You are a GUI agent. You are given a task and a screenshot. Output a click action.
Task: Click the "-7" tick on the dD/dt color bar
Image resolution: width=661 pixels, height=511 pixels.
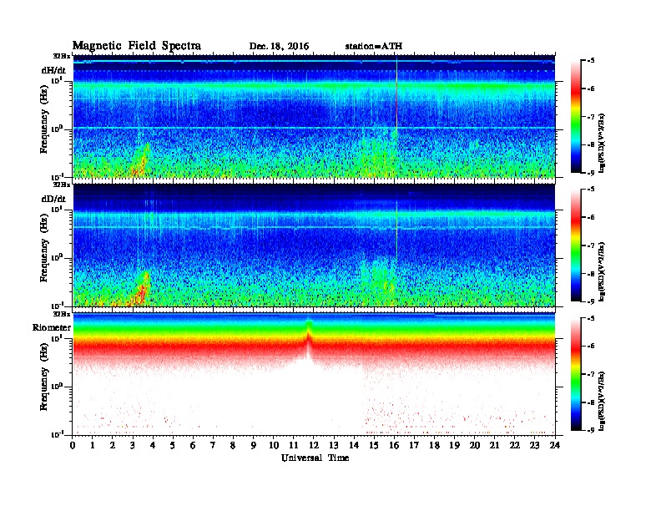590,245
